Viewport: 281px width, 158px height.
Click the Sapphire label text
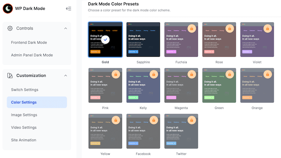pos(143,62)
